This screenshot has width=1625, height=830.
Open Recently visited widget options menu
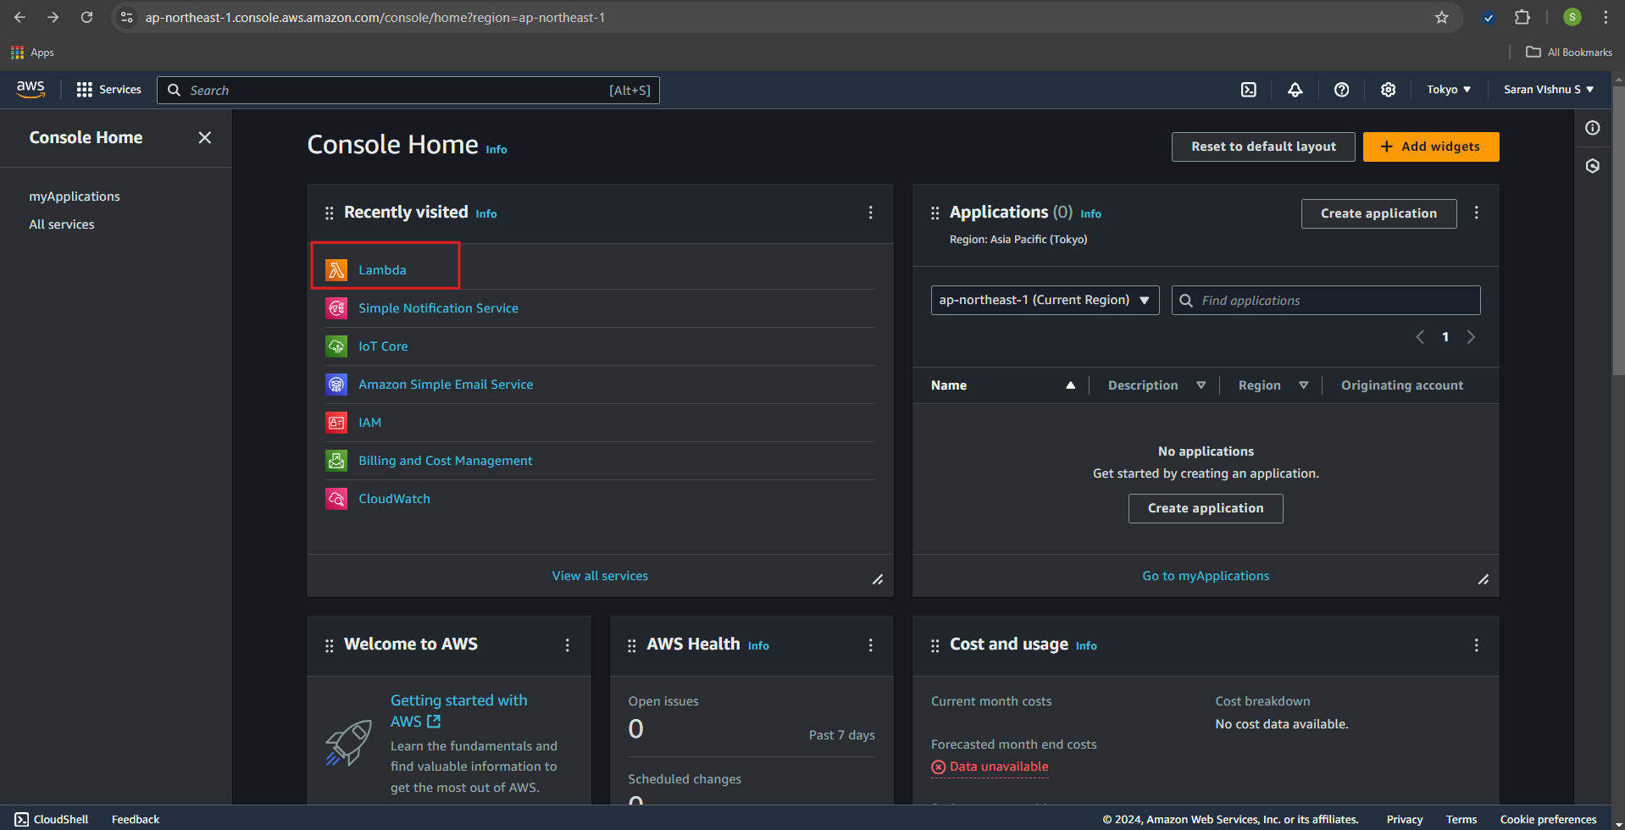click(870, 213)
